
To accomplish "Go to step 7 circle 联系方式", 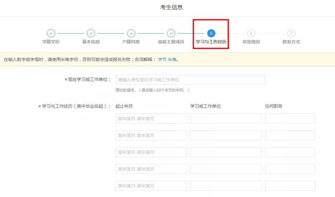I will 291,33.
